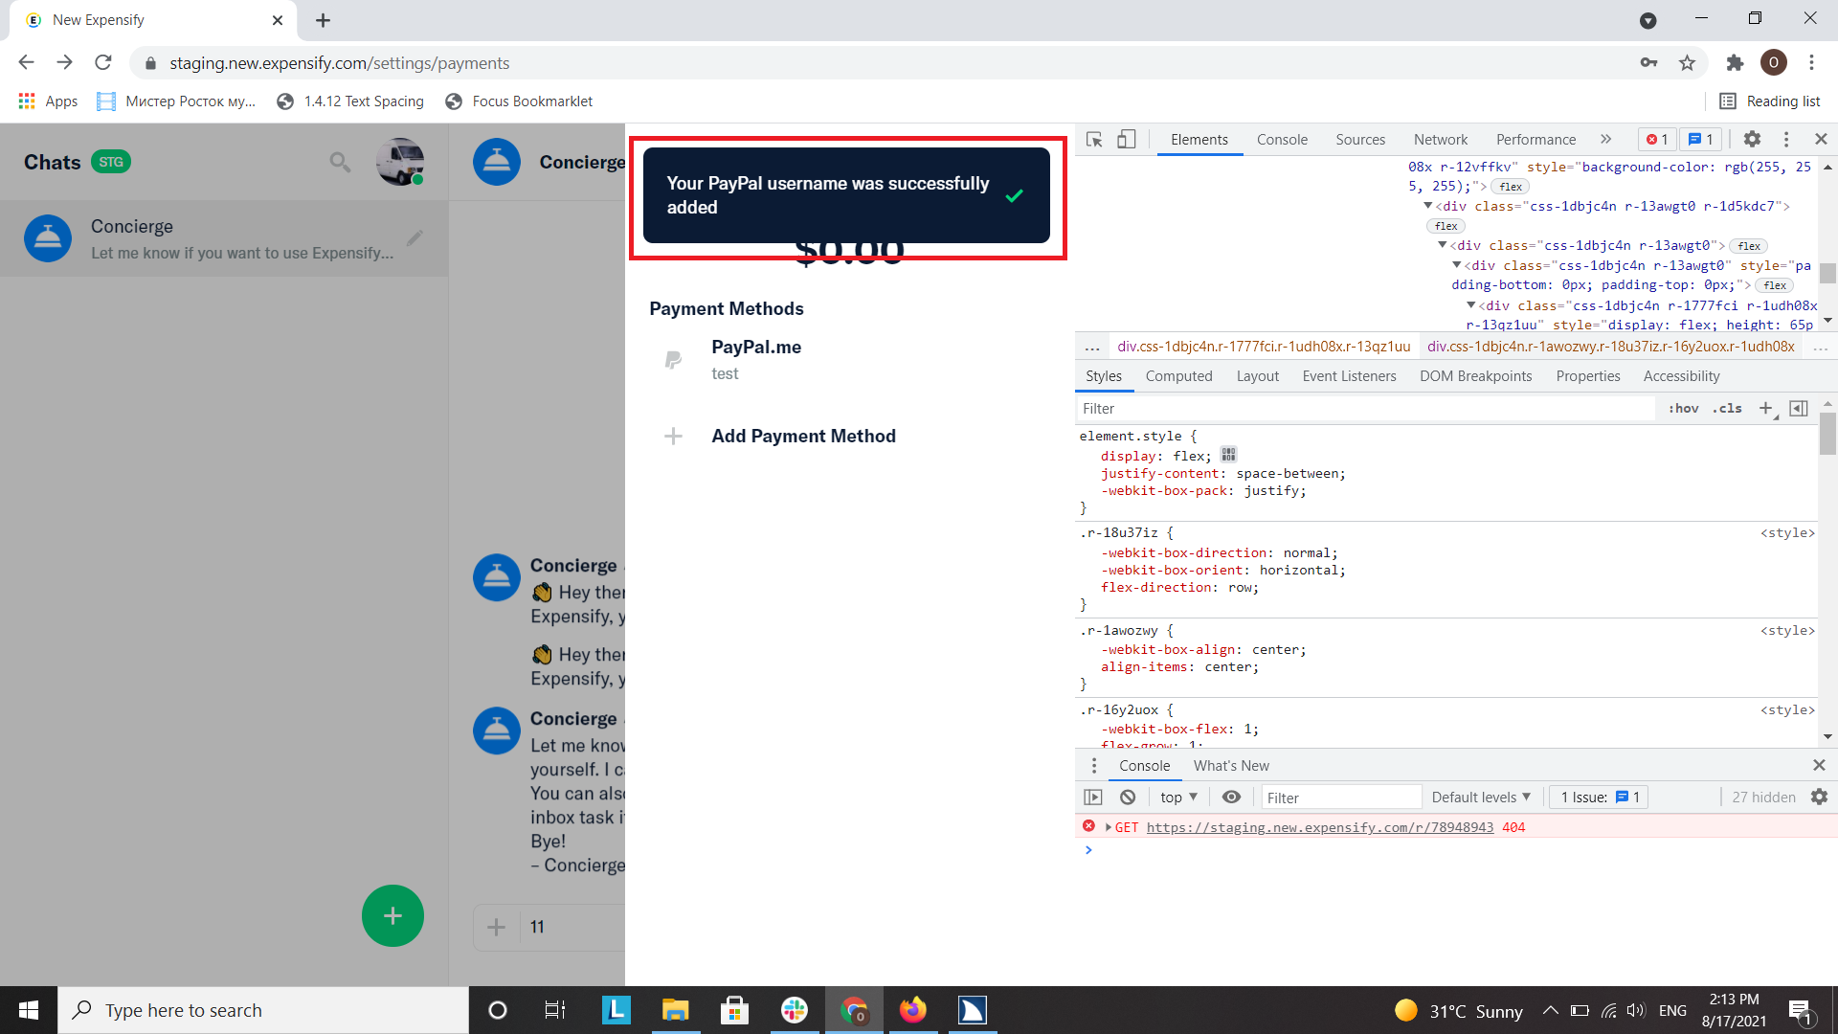Viewport: 1838px width, 1034px height.
Task: Close the DevTools panel
Action: click(1821, 140)
